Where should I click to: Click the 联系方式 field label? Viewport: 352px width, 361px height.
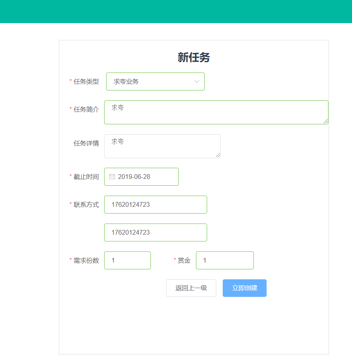[86, 204]
